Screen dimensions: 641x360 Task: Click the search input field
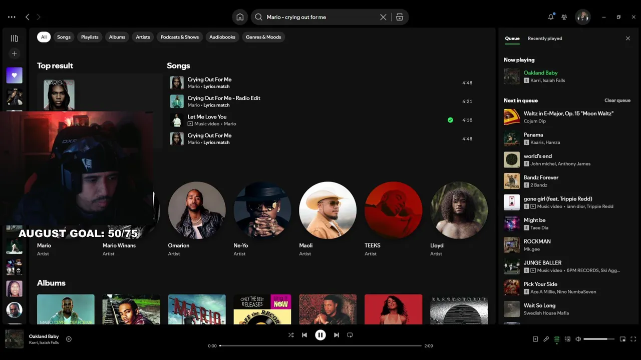[x=322, y=17]
